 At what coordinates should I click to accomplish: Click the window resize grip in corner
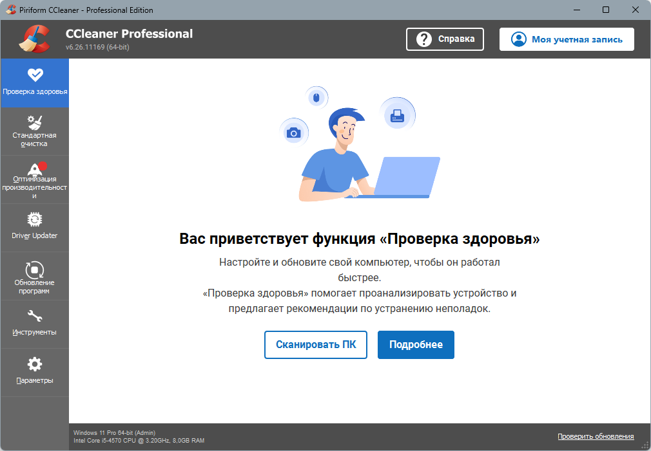(x=645, y=446)
